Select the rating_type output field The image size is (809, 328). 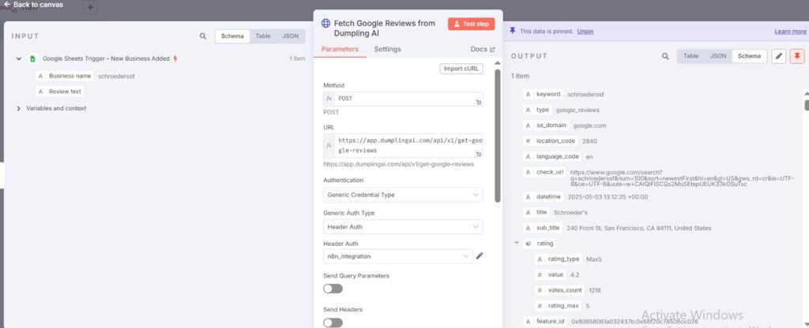(559, 259)
